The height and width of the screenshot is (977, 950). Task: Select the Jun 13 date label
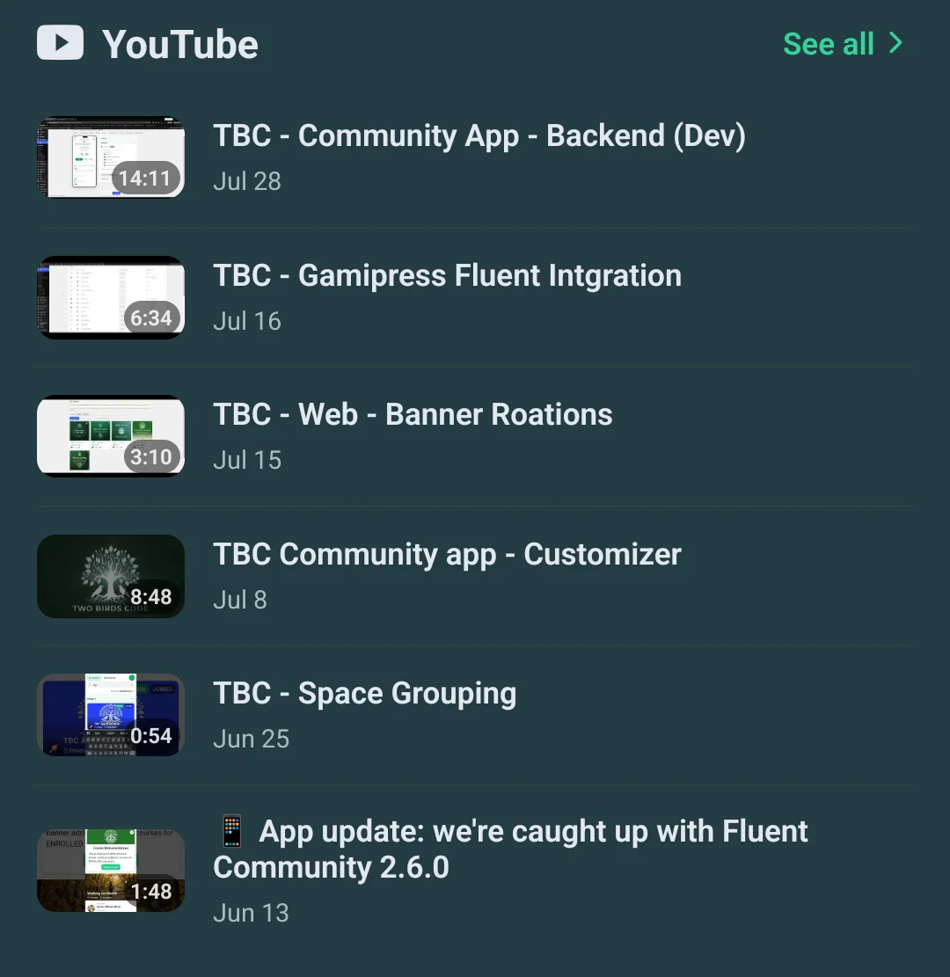click(x=252, y=913)
